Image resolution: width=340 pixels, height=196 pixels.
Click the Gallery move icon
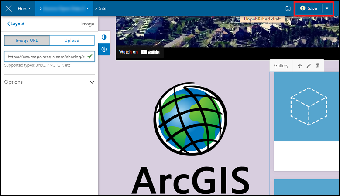click(x=300, y=66)
